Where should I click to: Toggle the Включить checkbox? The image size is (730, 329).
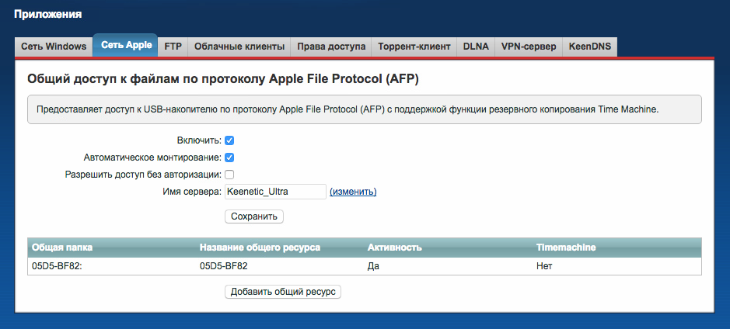pyautogui.click(x=229, y=140)
